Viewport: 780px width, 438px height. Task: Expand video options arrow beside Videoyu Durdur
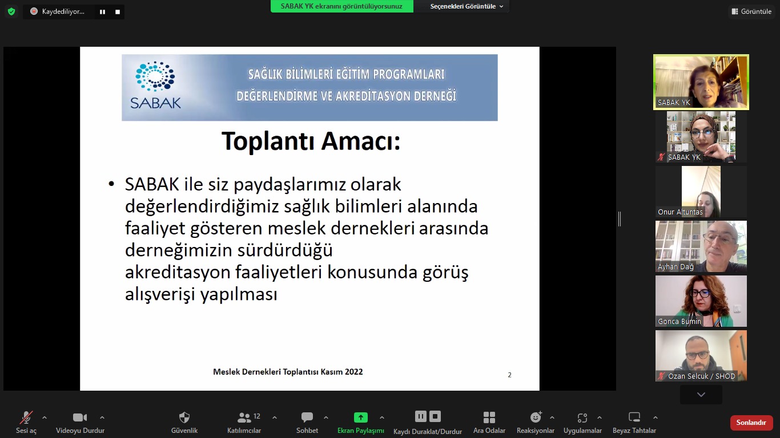102,417
